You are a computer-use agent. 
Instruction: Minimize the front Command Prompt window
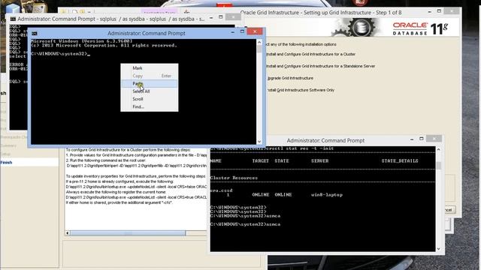232,31
